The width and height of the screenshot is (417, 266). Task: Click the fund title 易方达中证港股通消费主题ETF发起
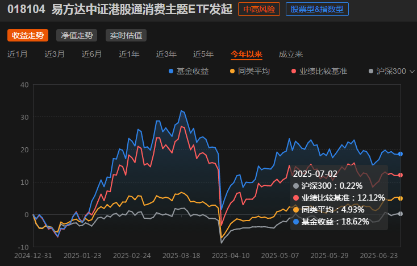pos(142,9)
